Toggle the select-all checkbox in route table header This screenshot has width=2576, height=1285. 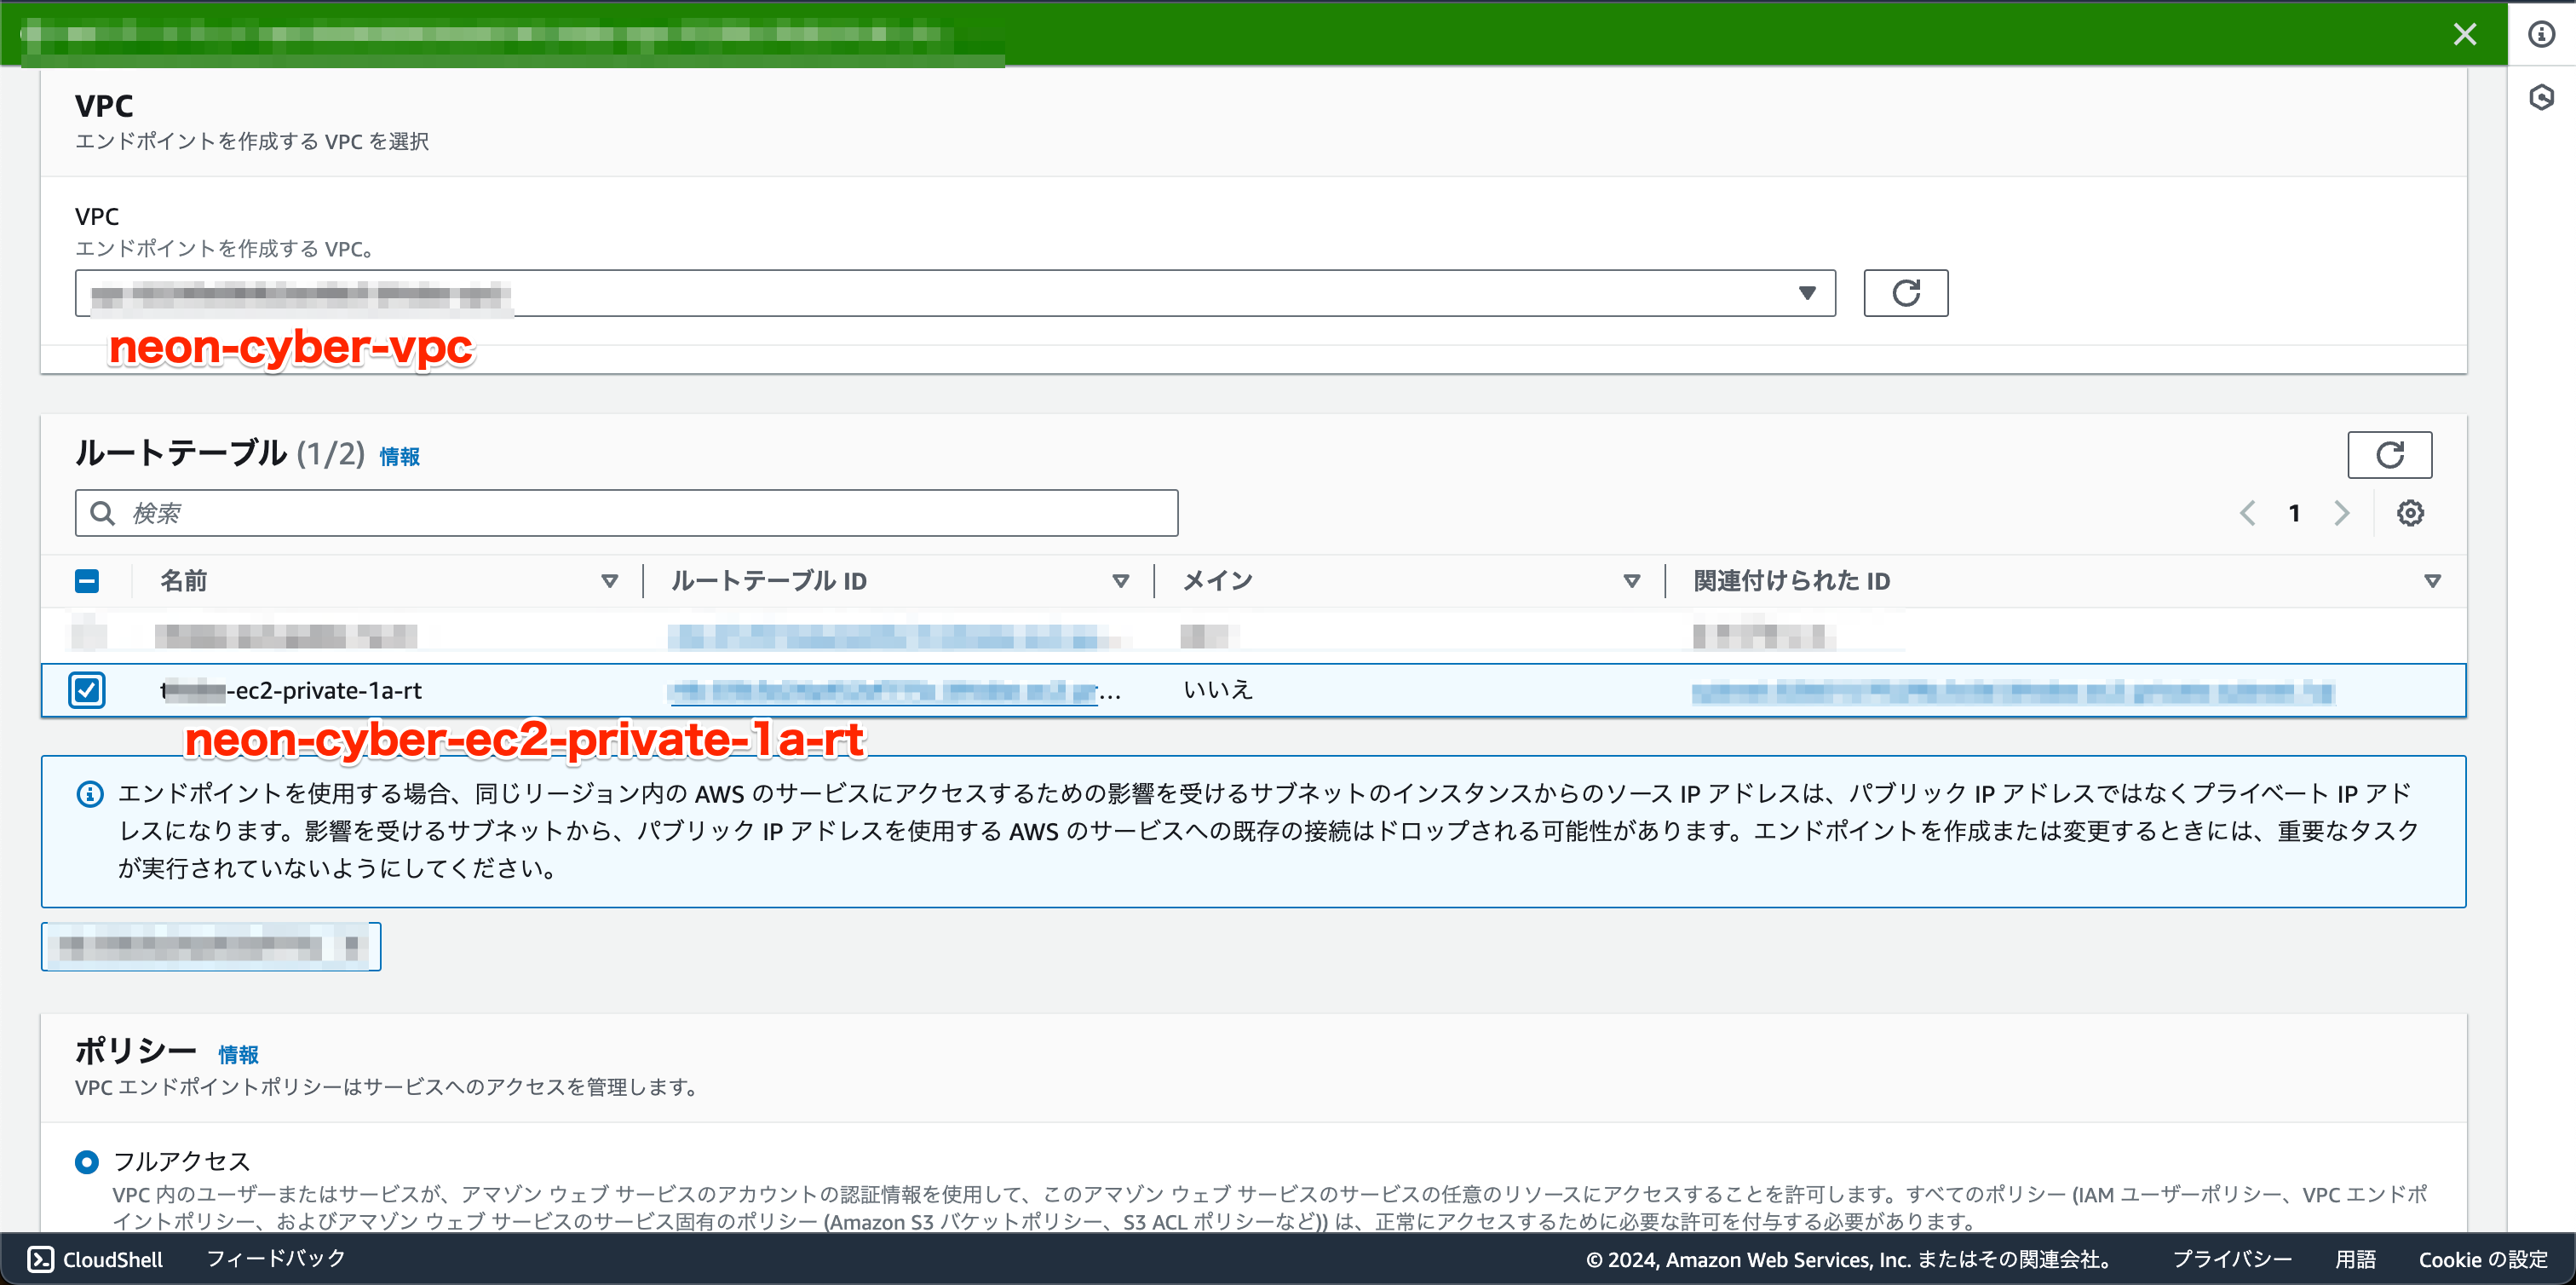[87, 580]
